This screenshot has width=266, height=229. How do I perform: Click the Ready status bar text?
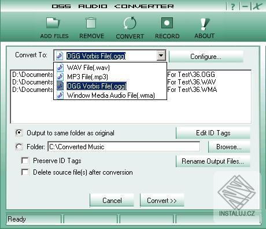17,219
